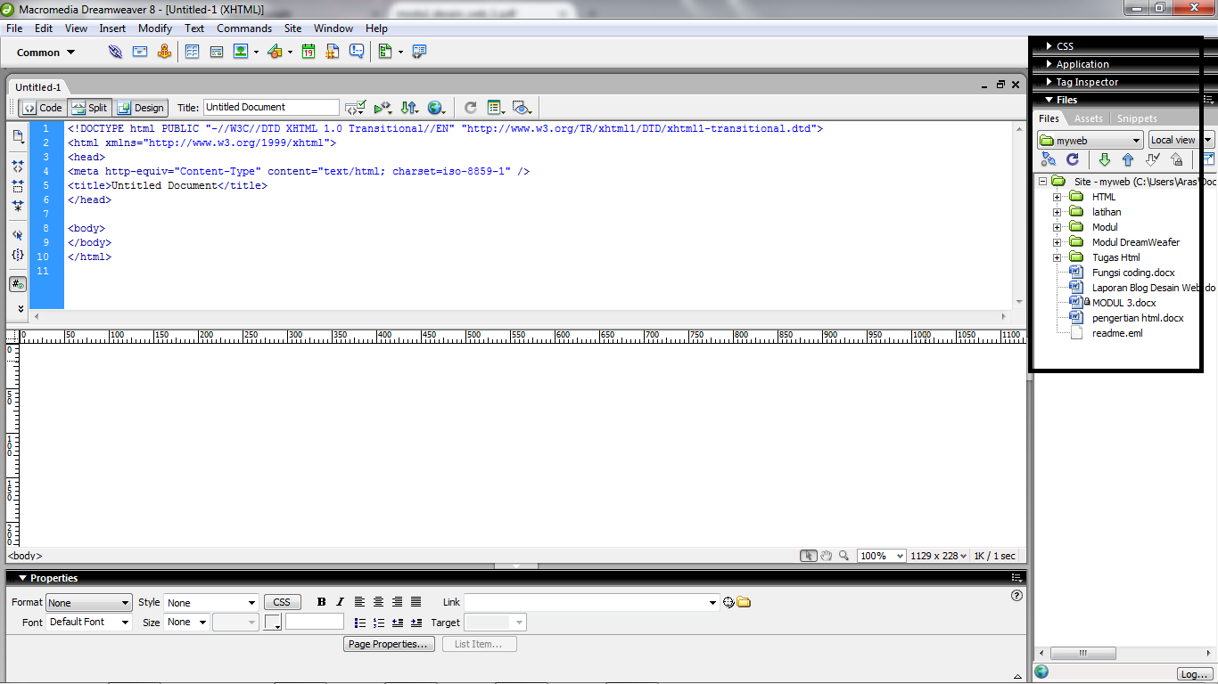Open the Size dropdown
Screen dimensions: 1218x684
[x=186, y=623]
